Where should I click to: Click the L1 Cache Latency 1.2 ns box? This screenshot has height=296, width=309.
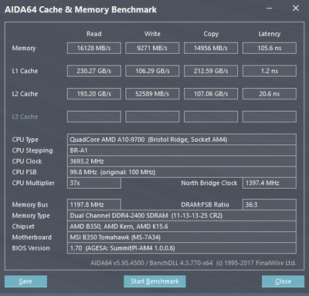tap(270, 71)
